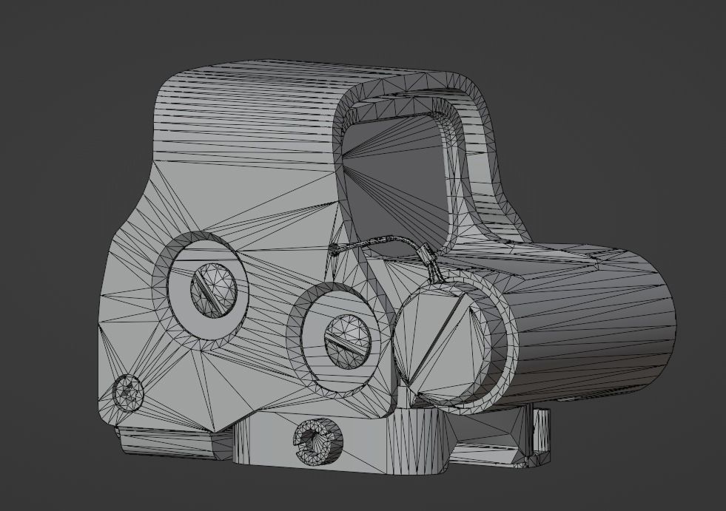Select the slotted screw in left knob

(214, 290)
